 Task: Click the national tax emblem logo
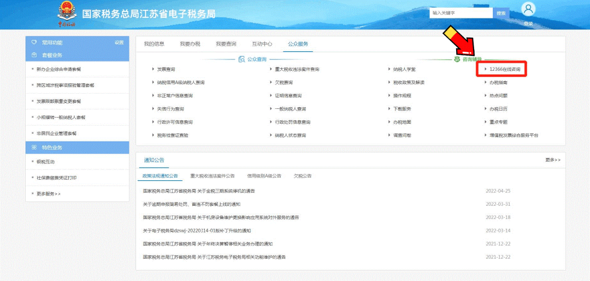67,14
